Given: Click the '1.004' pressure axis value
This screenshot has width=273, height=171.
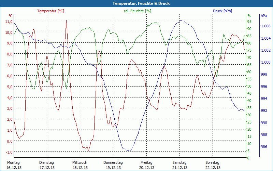Looking at the screenshot, I should pos(266,38).
